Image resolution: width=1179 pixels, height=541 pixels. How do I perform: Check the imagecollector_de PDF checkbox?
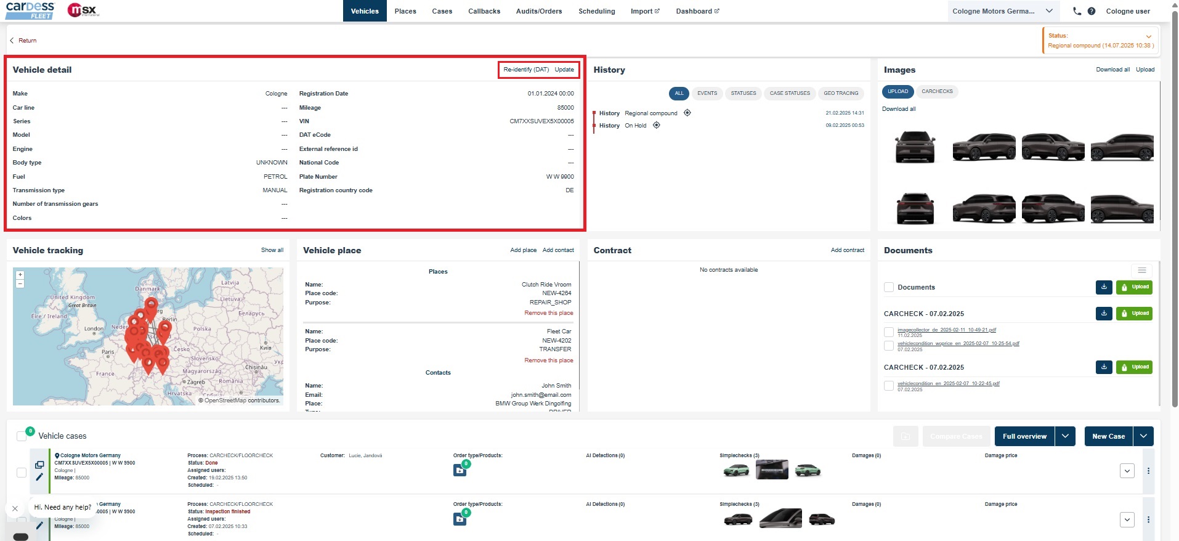(889, 332)
